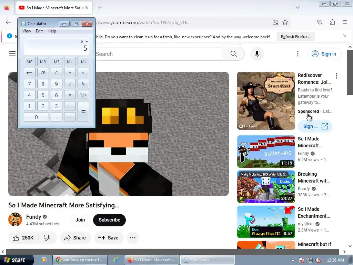Click the Calculator percent key
The height and width of the screenshot is (265, 353).
pos(83,84)
